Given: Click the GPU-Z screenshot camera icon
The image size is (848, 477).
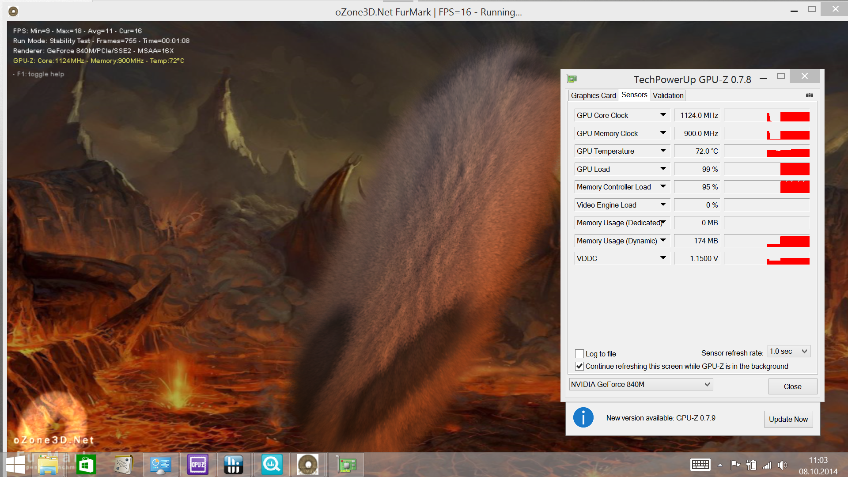Looking at the screenshot, I should (x=809, y=95).
